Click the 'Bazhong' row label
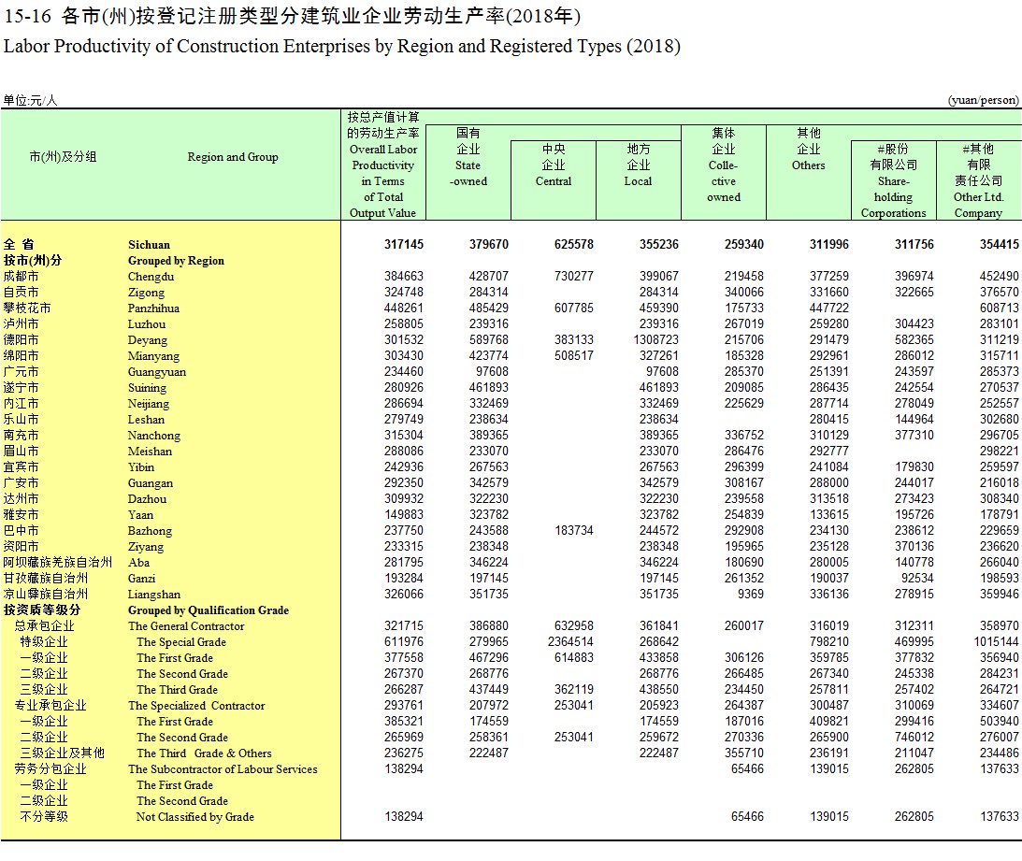Image resolution: width=1022 pixels, height=861 pixels. pyautogui.click(x=150, y=531)
